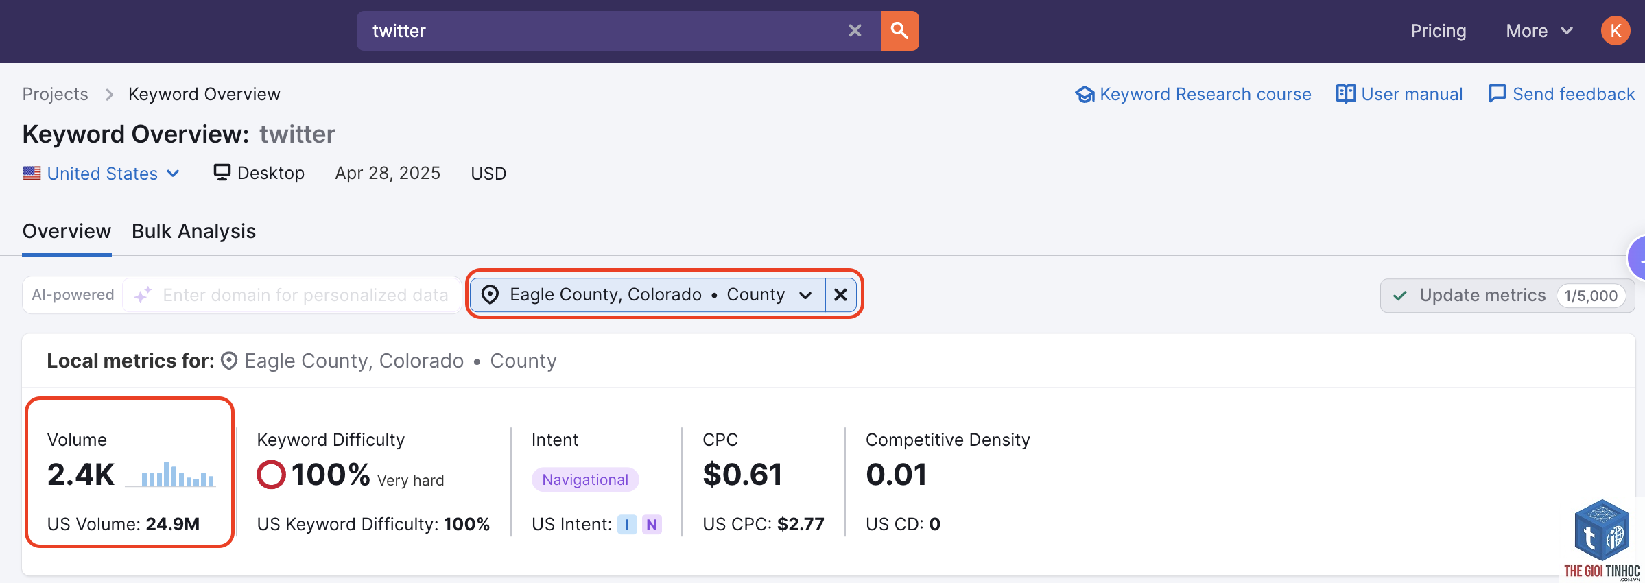The width and height of the screenshot is (1645, 583).
Task: Switch to the Bulk Analysis tab
Action: pyautogui.click(x=193, y=232)
